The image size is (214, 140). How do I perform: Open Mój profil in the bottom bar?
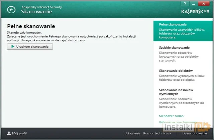[x=19, y=133]
